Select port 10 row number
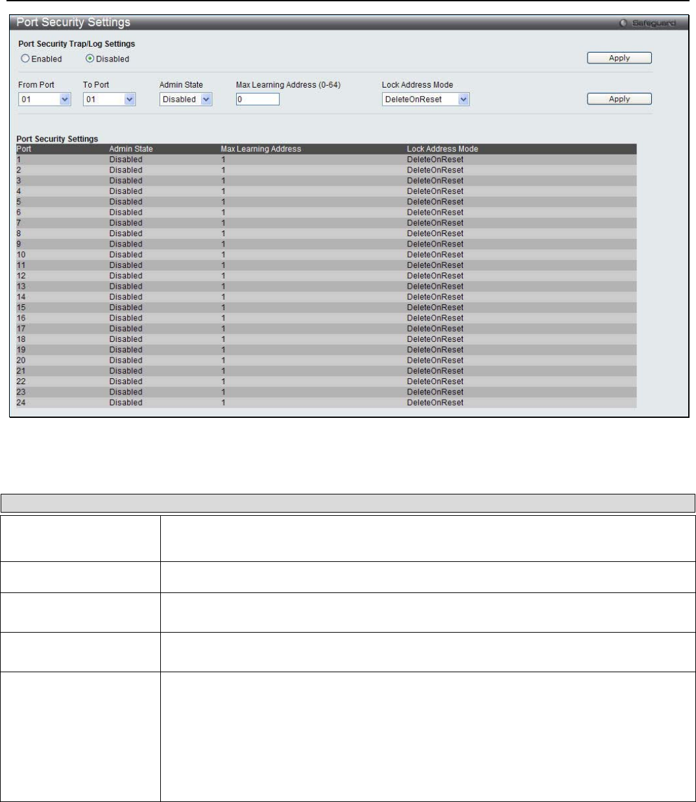Screen dimensions: 696x802 tap(21, 254)
